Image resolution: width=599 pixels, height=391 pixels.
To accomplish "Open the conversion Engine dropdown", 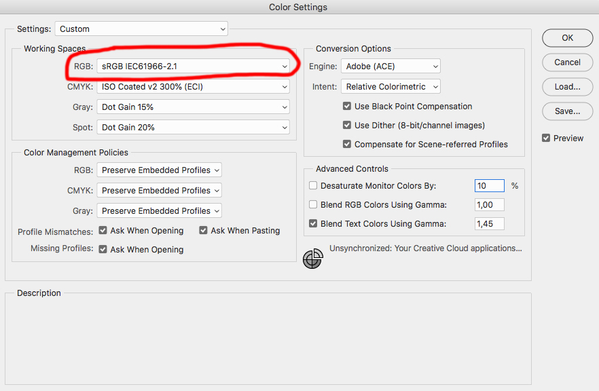I will 391,66.
